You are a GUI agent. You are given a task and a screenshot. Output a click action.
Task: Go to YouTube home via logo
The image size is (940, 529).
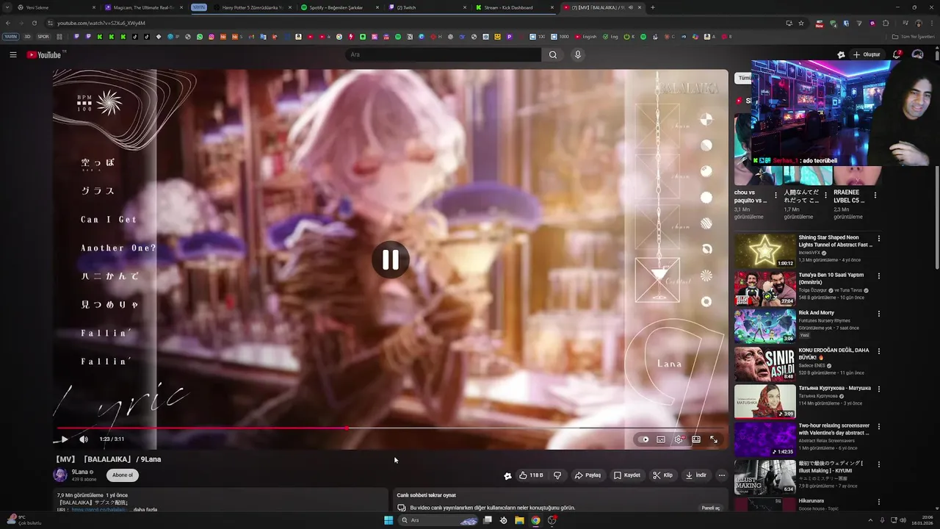tap(44, 54)
